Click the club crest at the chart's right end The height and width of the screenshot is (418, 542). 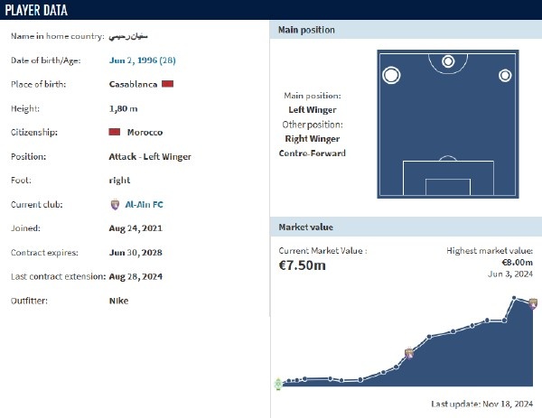click(x=533, y=304)
